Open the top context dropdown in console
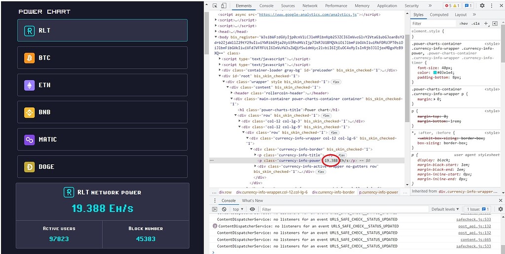The height and width of the screenshot is (254, 505). tap(238, 209)
